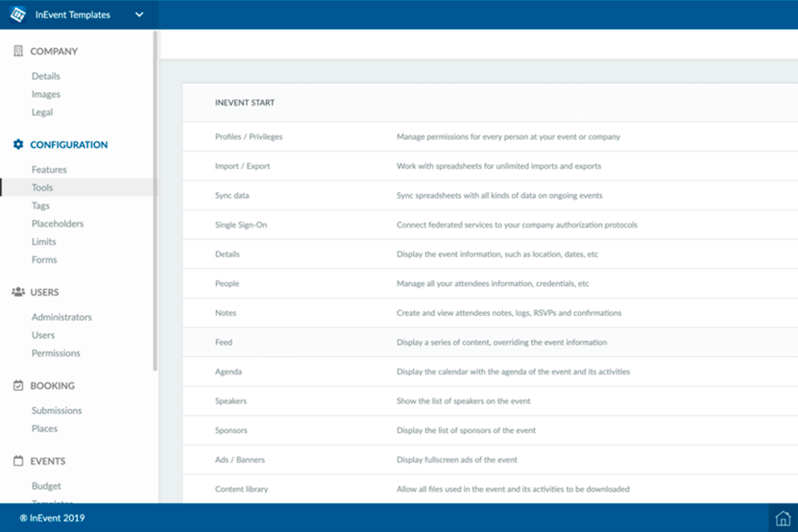The width and height of the screenshot is (798, 532).
Task: Open the Speakers list tool
Action: point(232,401)
